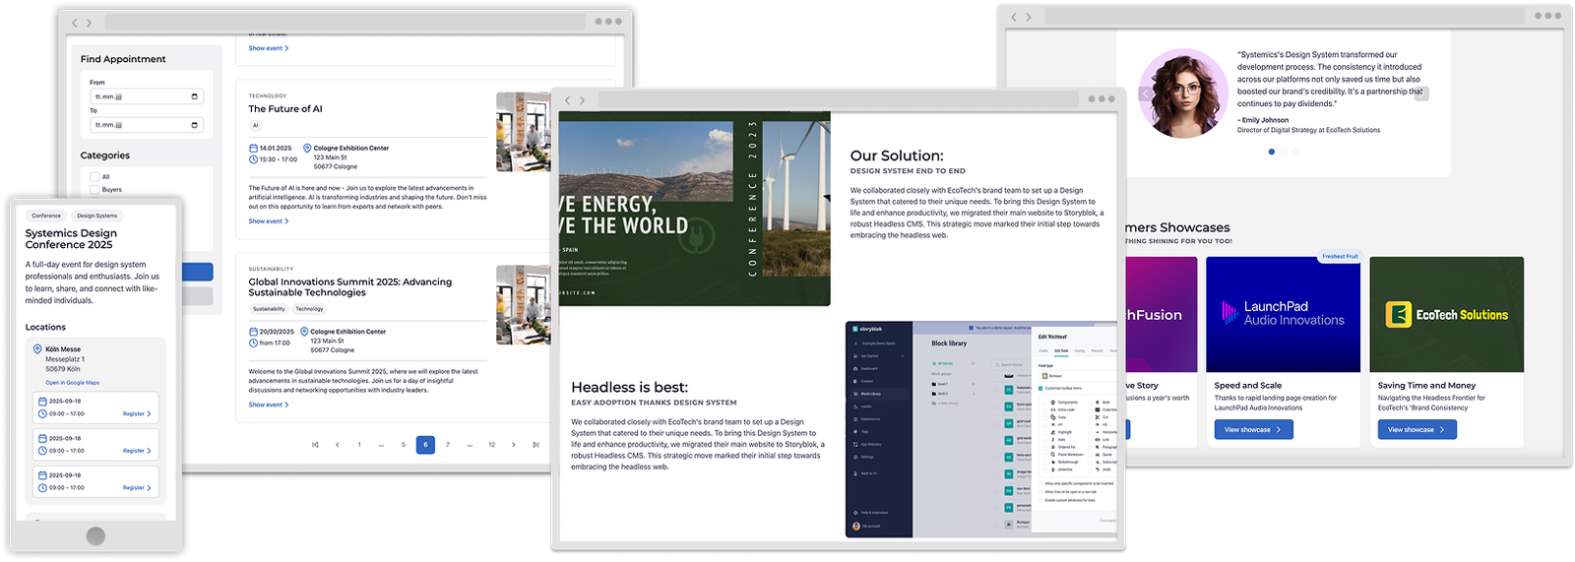Open the From date calendar picker icon

[x=194, y=96]
